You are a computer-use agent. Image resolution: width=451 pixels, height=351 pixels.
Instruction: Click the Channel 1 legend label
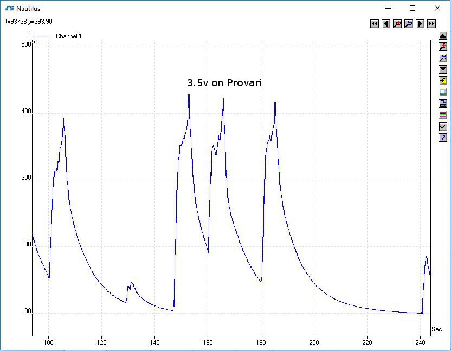(68, 36)
